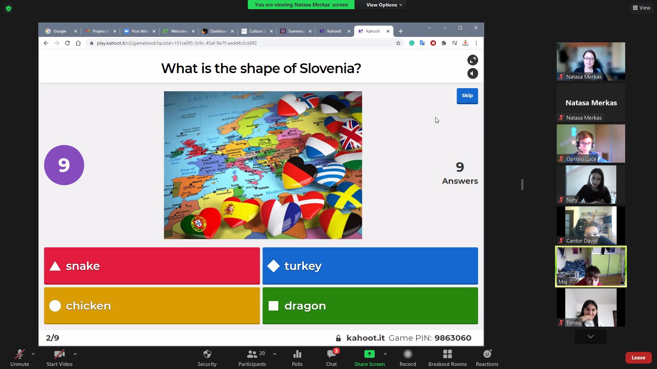Open the Reactions menu
Viewport: 657px width, 369px height.
(487, 354)
